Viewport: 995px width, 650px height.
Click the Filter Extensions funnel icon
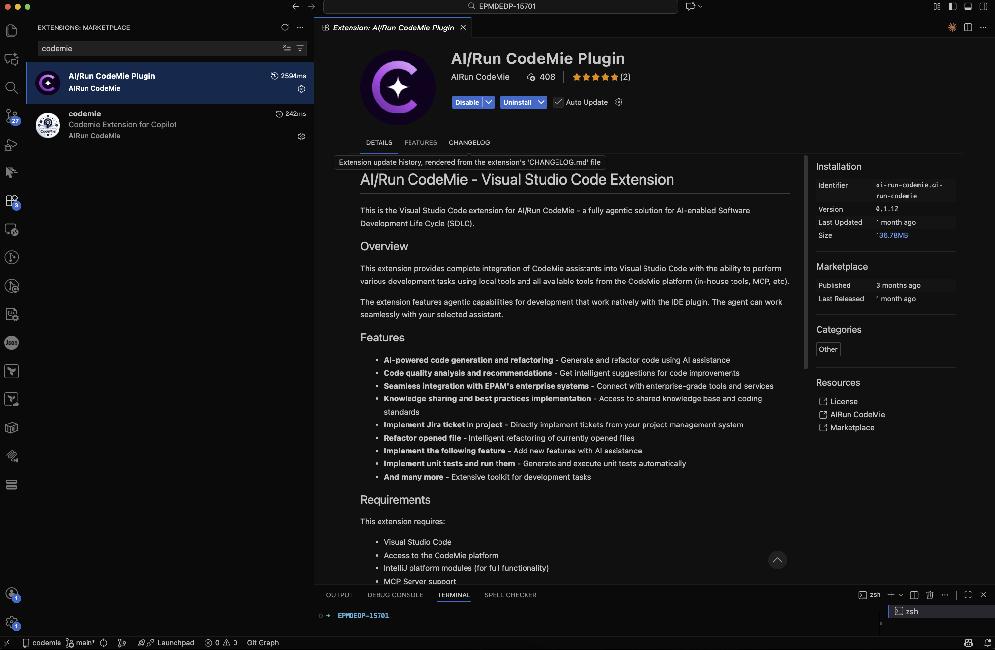coord(300,48)
